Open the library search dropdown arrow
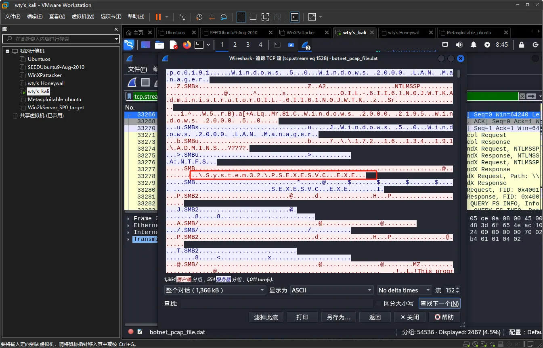This screenshot has width=543, height=348. [117, 39]
